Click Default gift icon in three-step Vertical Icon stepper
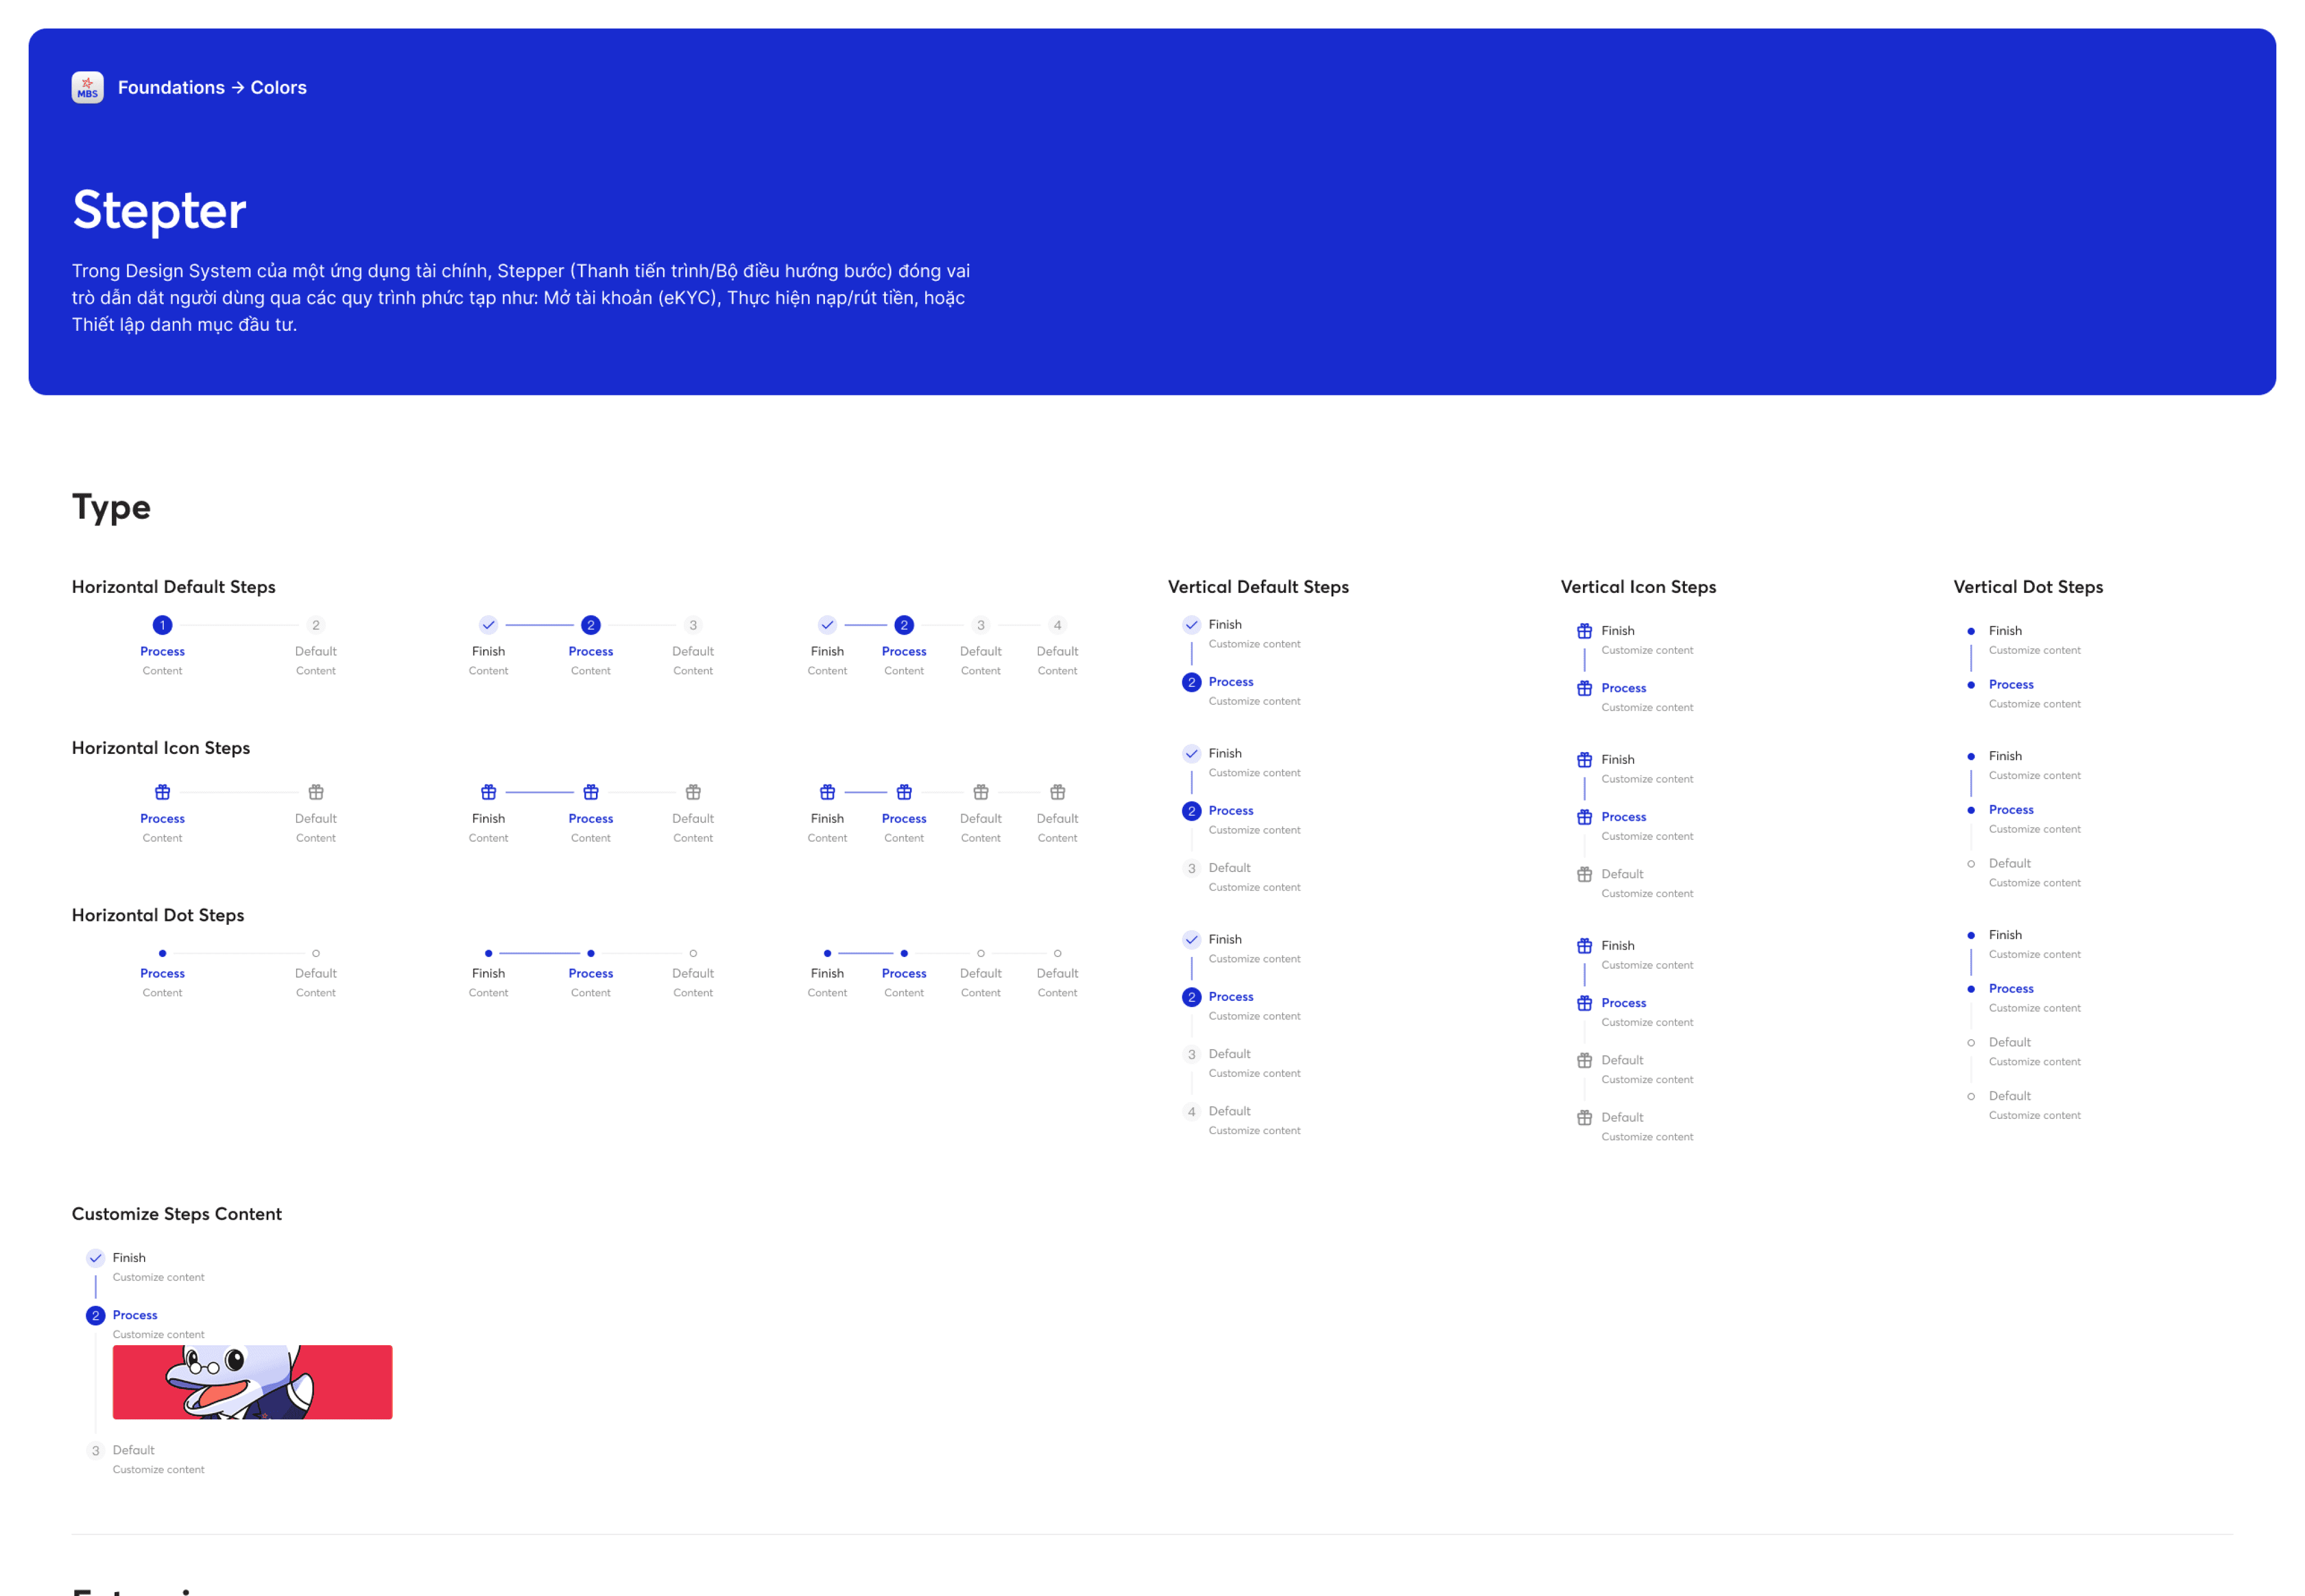The image size is (2305, 1596). 1585,874
